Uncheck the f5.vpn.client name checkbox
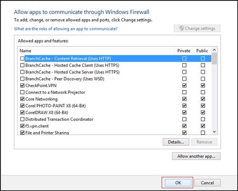238x191 pixels. coord(22,126)
